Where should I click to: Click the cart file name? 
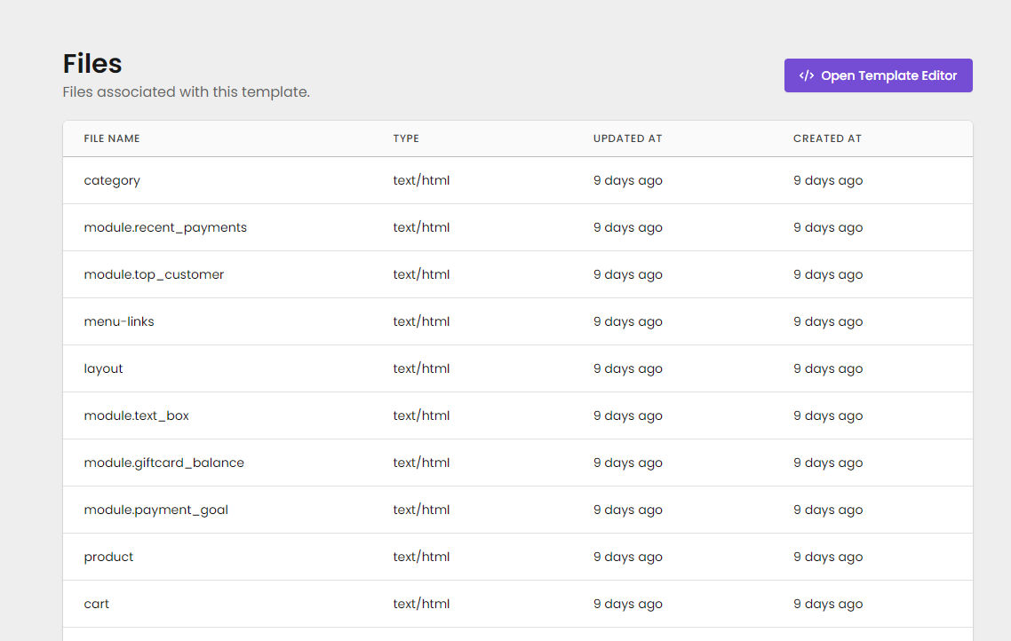tap(96, 604)
